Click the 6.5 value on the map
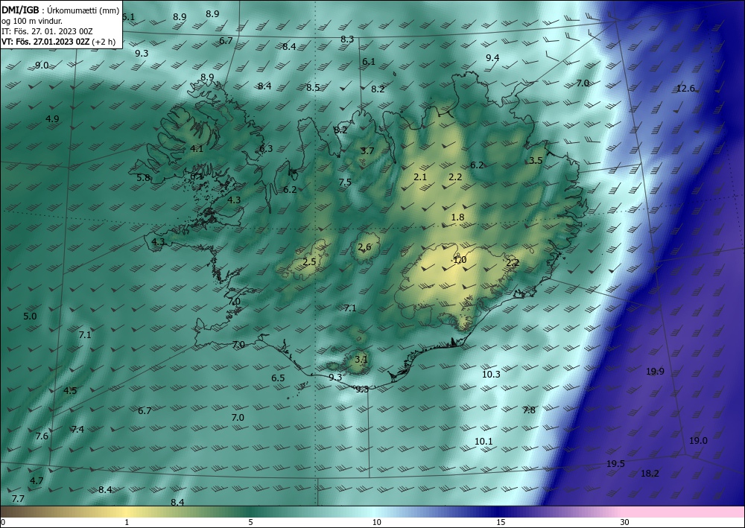The width and height of the screenshot is (745, 528). coord(278,378)
